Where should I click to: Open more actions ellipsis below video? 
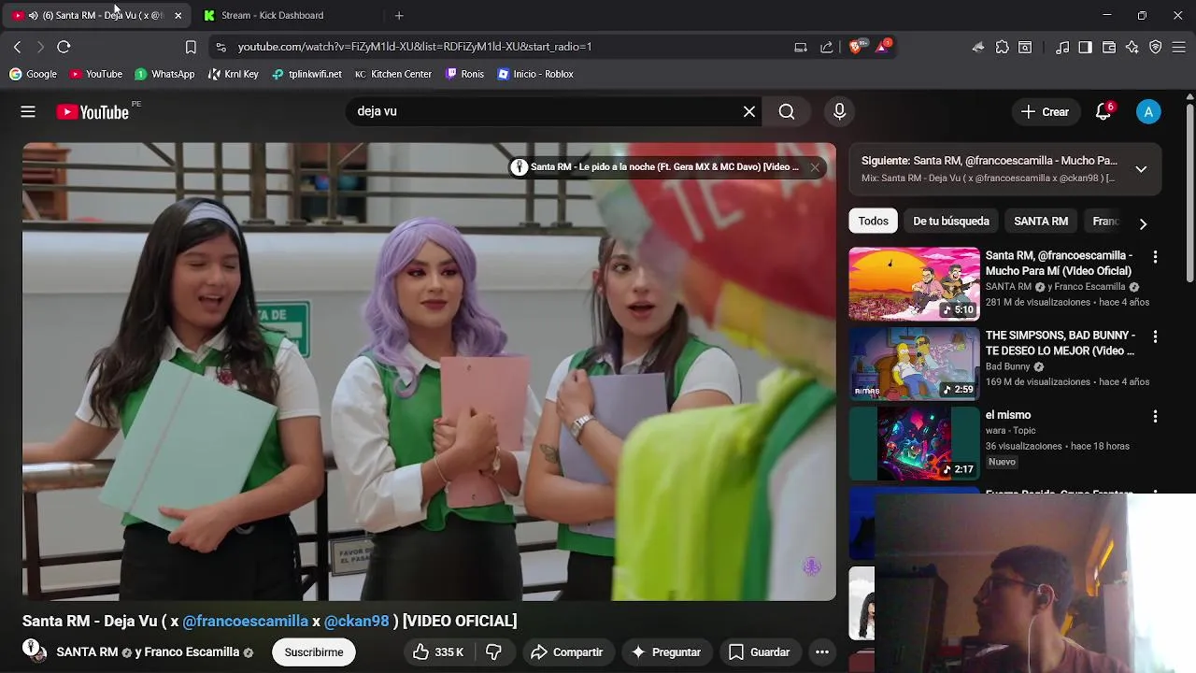[822, 652]
